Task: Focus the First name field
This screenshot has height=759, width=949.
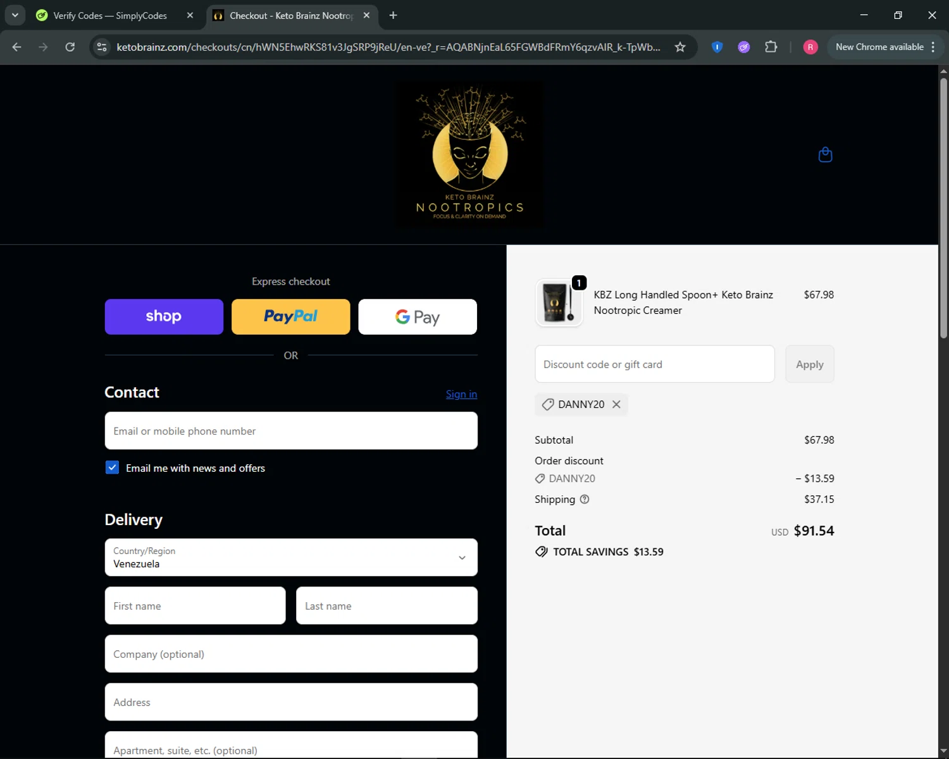Action: (x=195, y=605)
